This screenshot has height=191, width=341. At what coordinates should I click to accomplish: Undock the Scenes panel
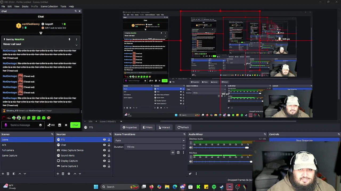(x=52, y=134)
